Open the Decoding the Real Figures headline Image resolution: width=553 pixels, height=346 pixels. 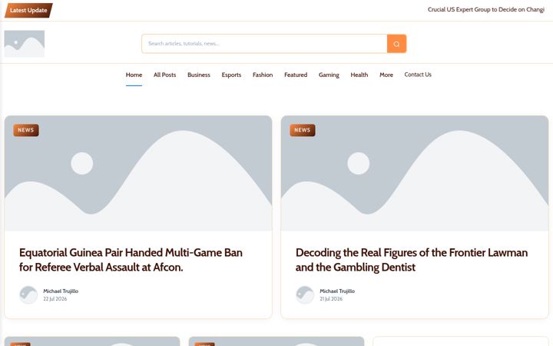pyautogui.click(x=412, y=260)
